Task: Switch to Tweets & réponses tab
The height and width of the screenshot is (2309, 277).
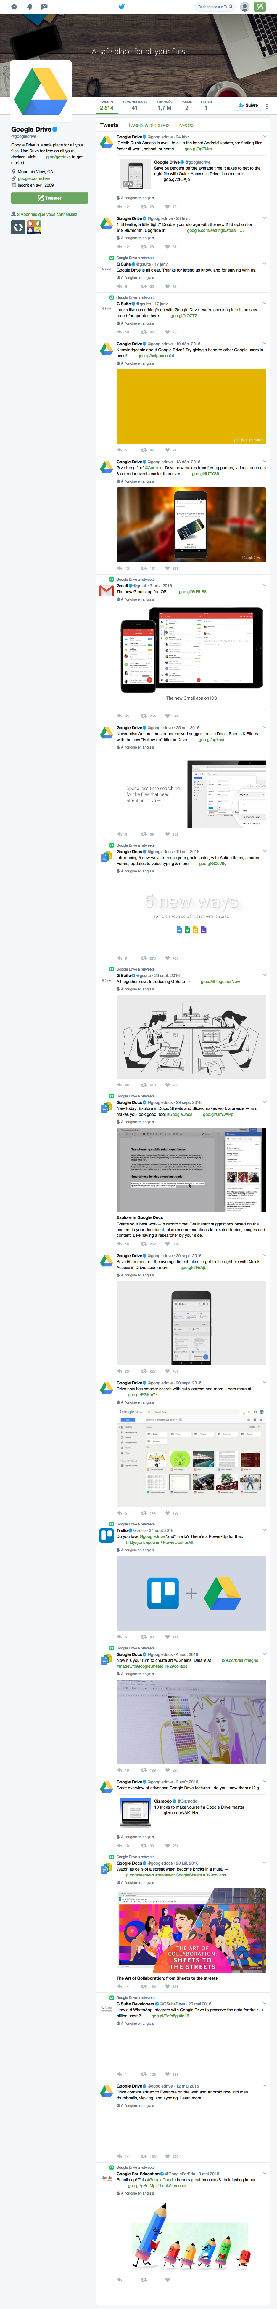Action: coord(148,125)
